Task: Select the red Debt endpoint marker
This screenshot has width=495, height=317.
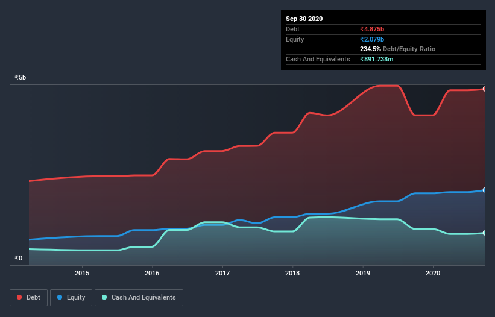Action: pos(485,89)
